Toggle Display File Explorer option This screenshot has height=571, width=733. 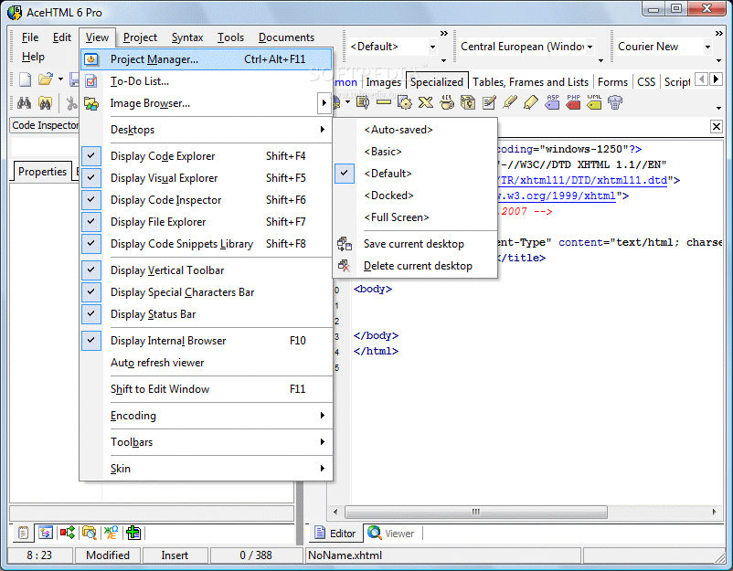207,222
